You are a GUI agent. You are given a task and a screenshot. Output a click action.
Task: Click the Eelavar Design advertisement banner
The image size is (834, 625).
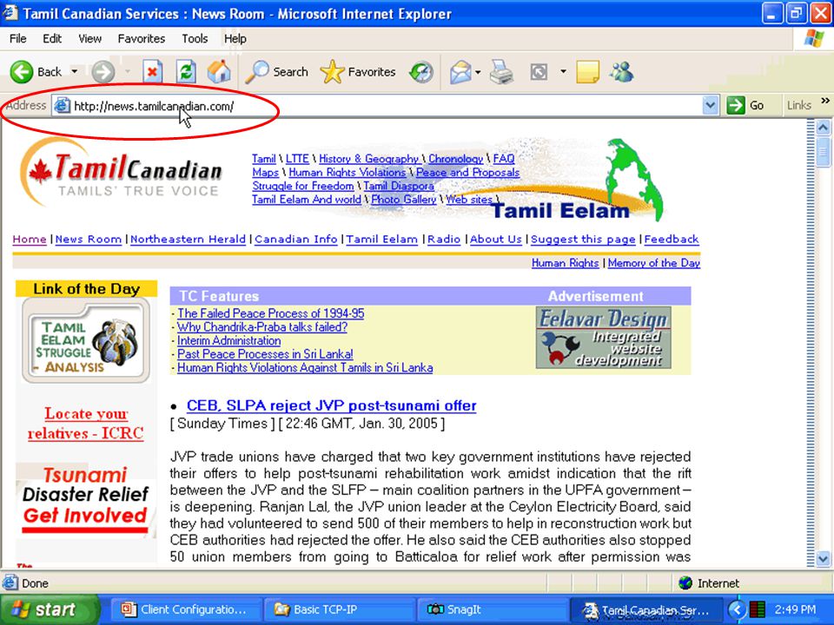click(x=603, y=338)
